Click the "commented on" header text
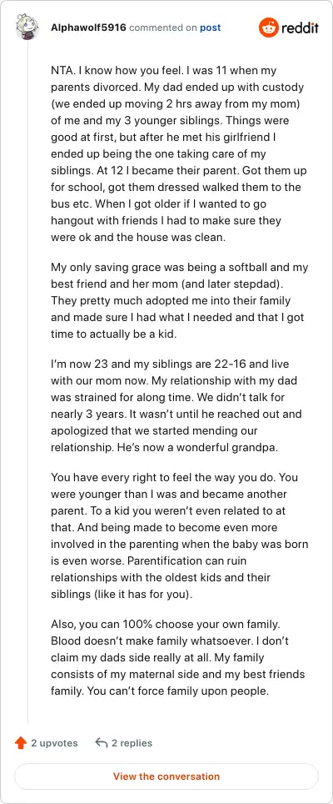This screenshot has width=333, height=804. (x=163, y=28)
